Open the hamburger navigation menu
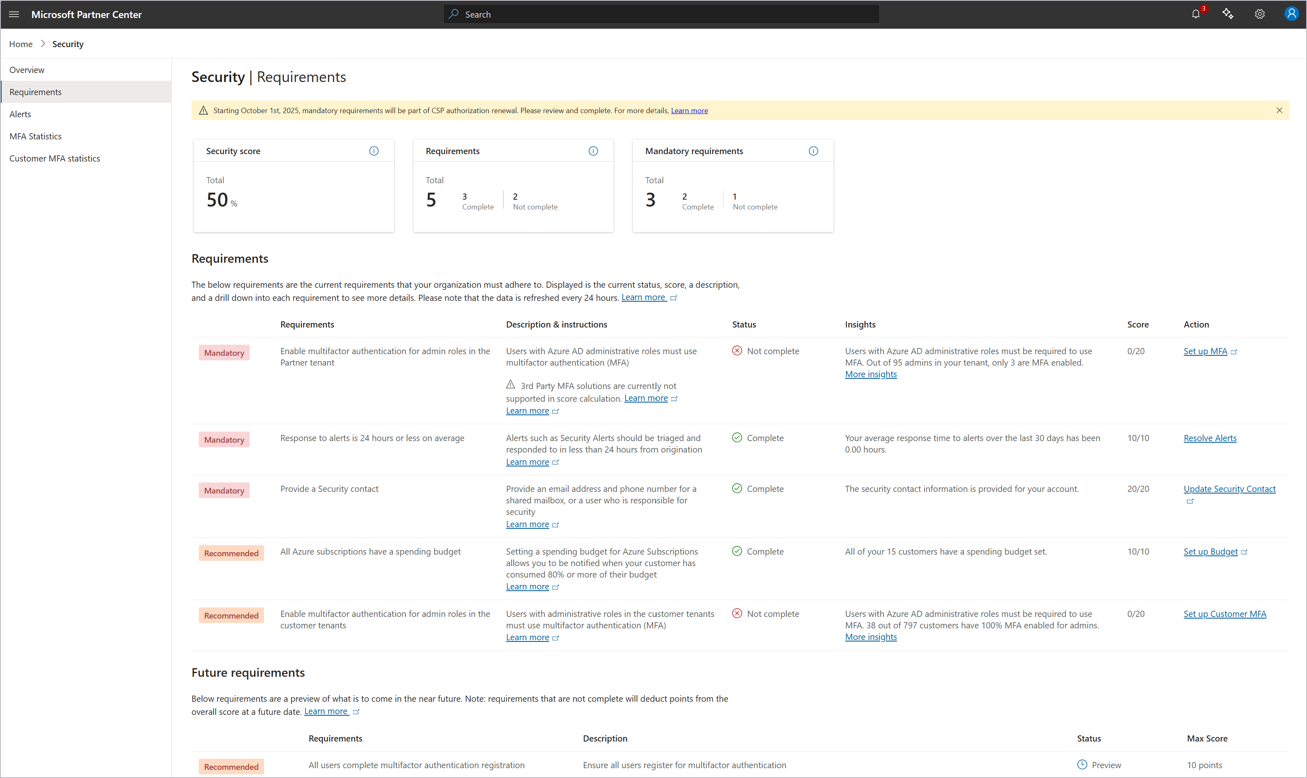This screenshot has height=778, width=1307. pyautogui.click(x=14, y=15)
